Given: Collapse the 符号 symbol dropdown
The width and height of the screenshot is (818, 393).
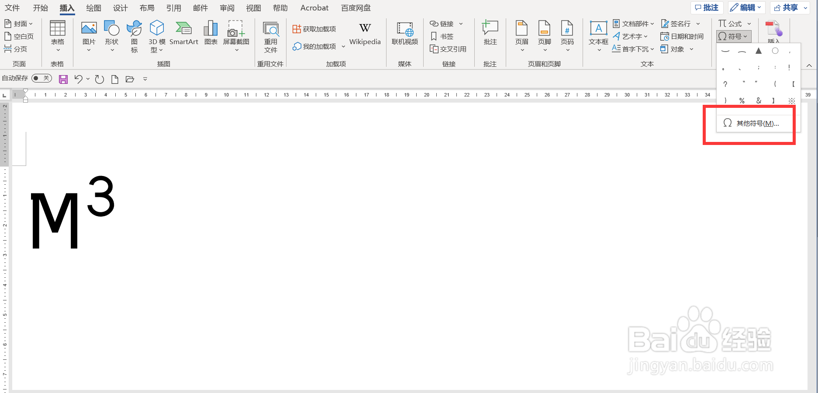Looking at the screenshot, I should (x=734, y=37).
